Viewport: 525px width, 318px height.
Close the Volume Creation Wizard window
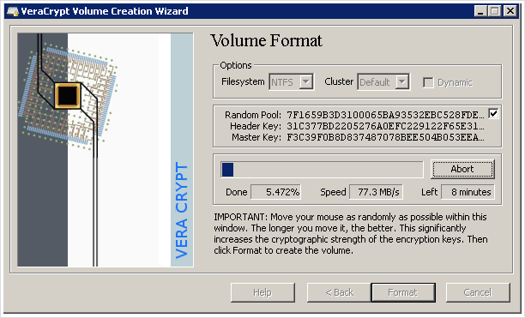click(510, 11)
